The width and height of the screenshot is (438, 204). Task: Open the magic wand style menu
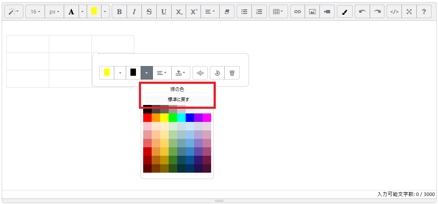click(x=14, y=12)
